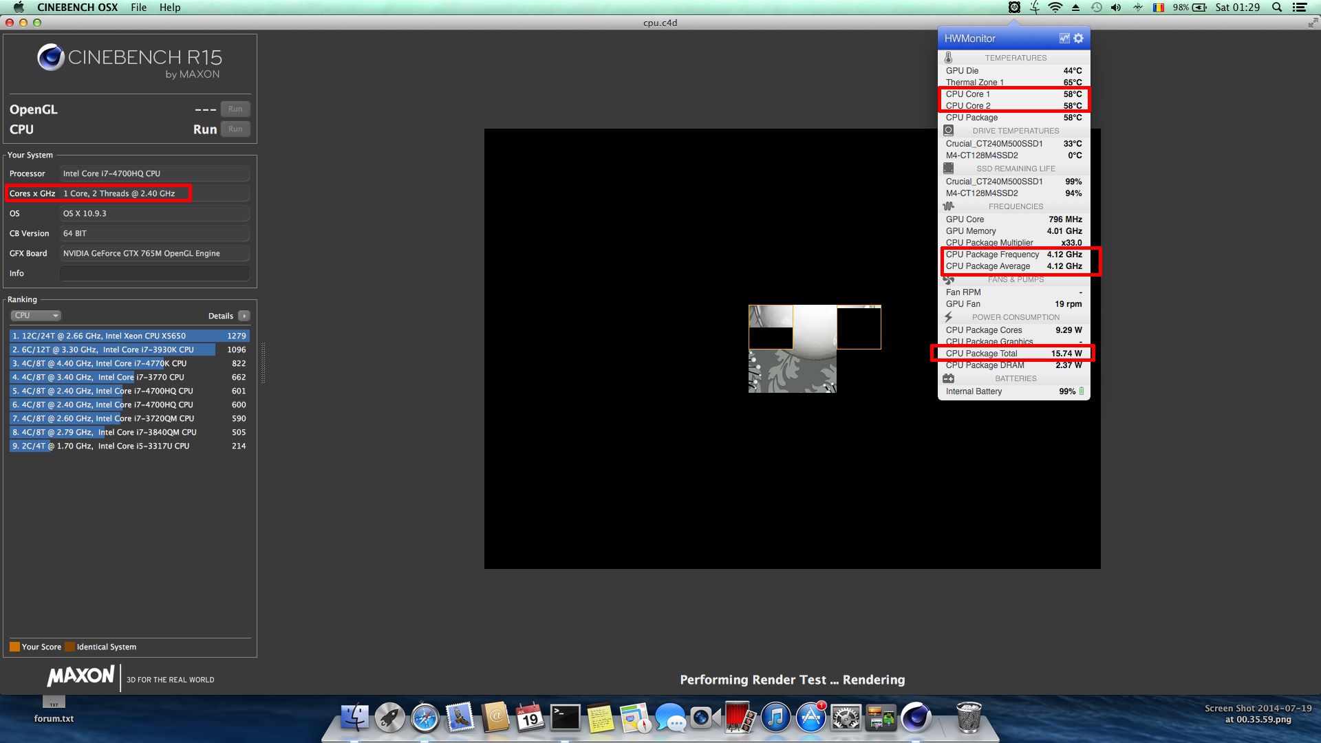Open HWMonitor graph window icon
This screenshot has height=743, width=1321.
pyautogui.click(x=1064, y=39)
